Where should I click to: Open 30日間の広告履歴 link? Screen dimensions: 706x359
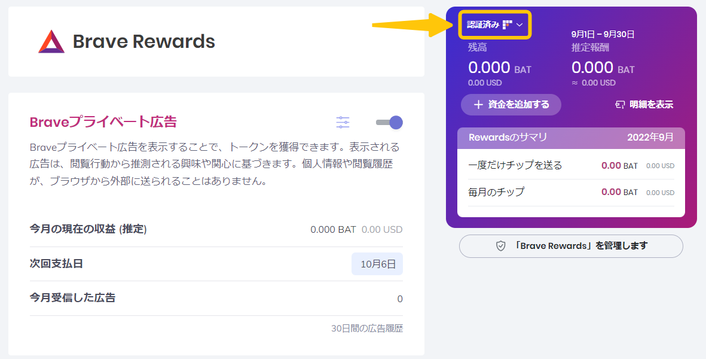[x=367, y=328]
